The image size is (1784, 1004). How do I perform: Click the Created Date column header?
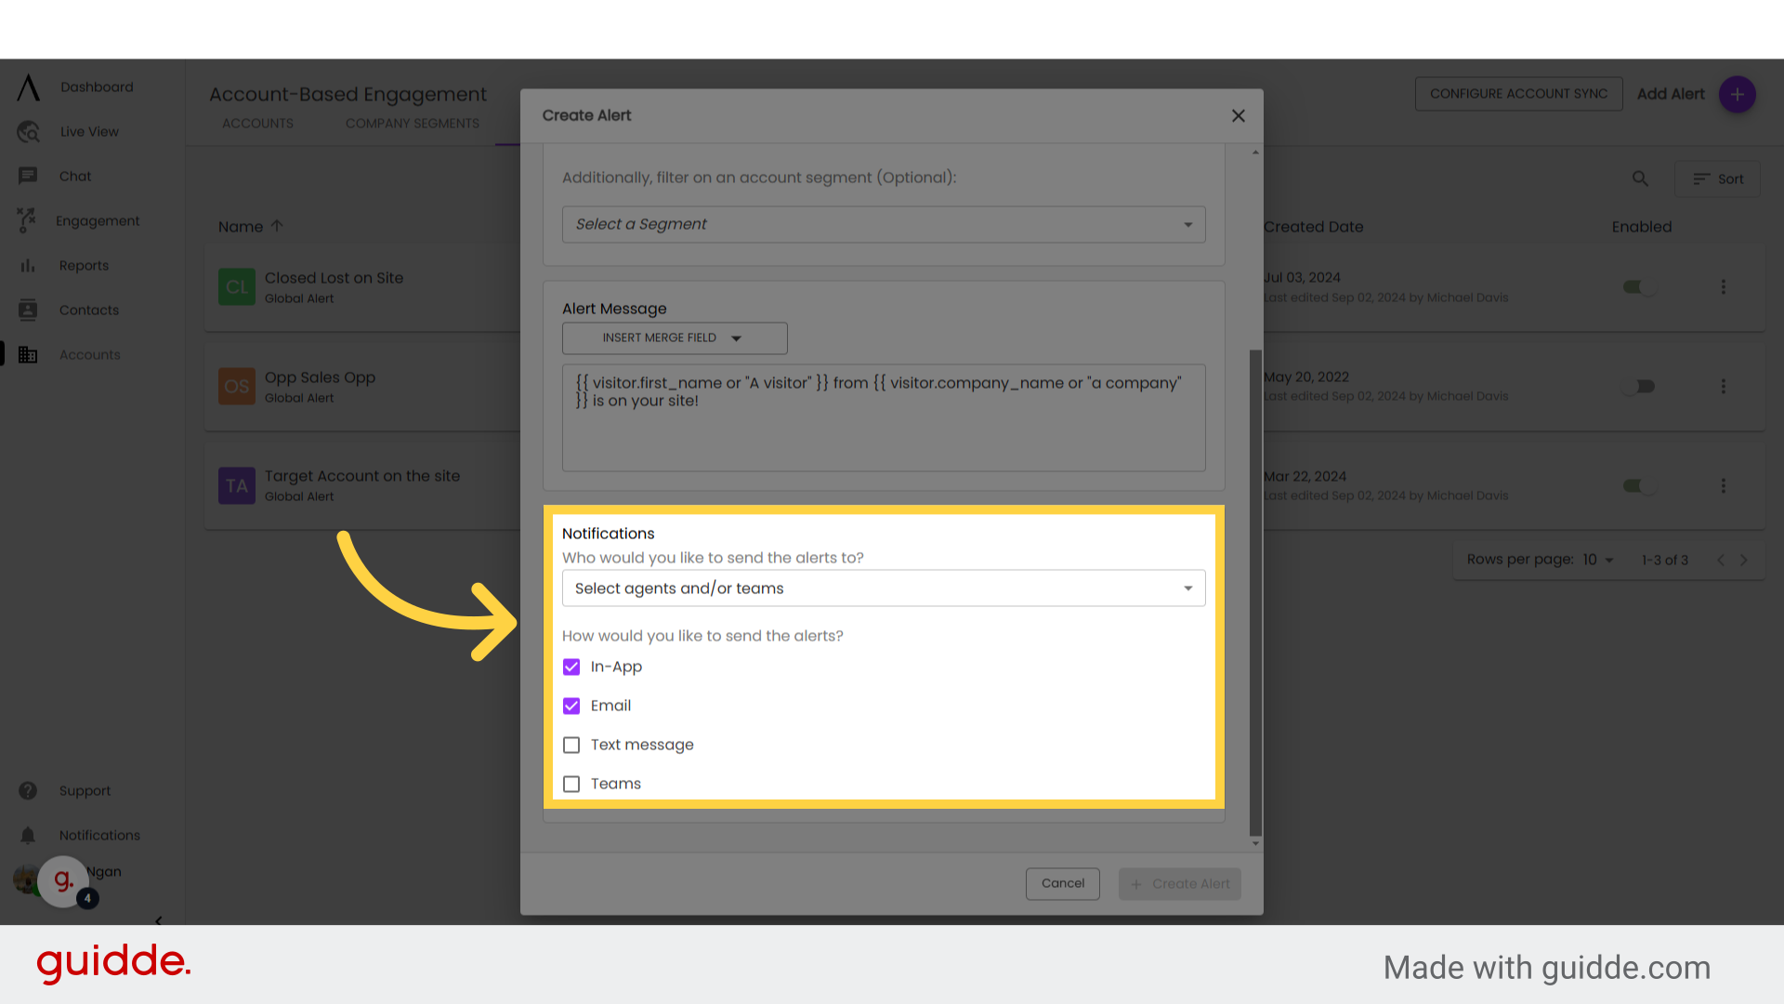click(x=1313, y=226)
